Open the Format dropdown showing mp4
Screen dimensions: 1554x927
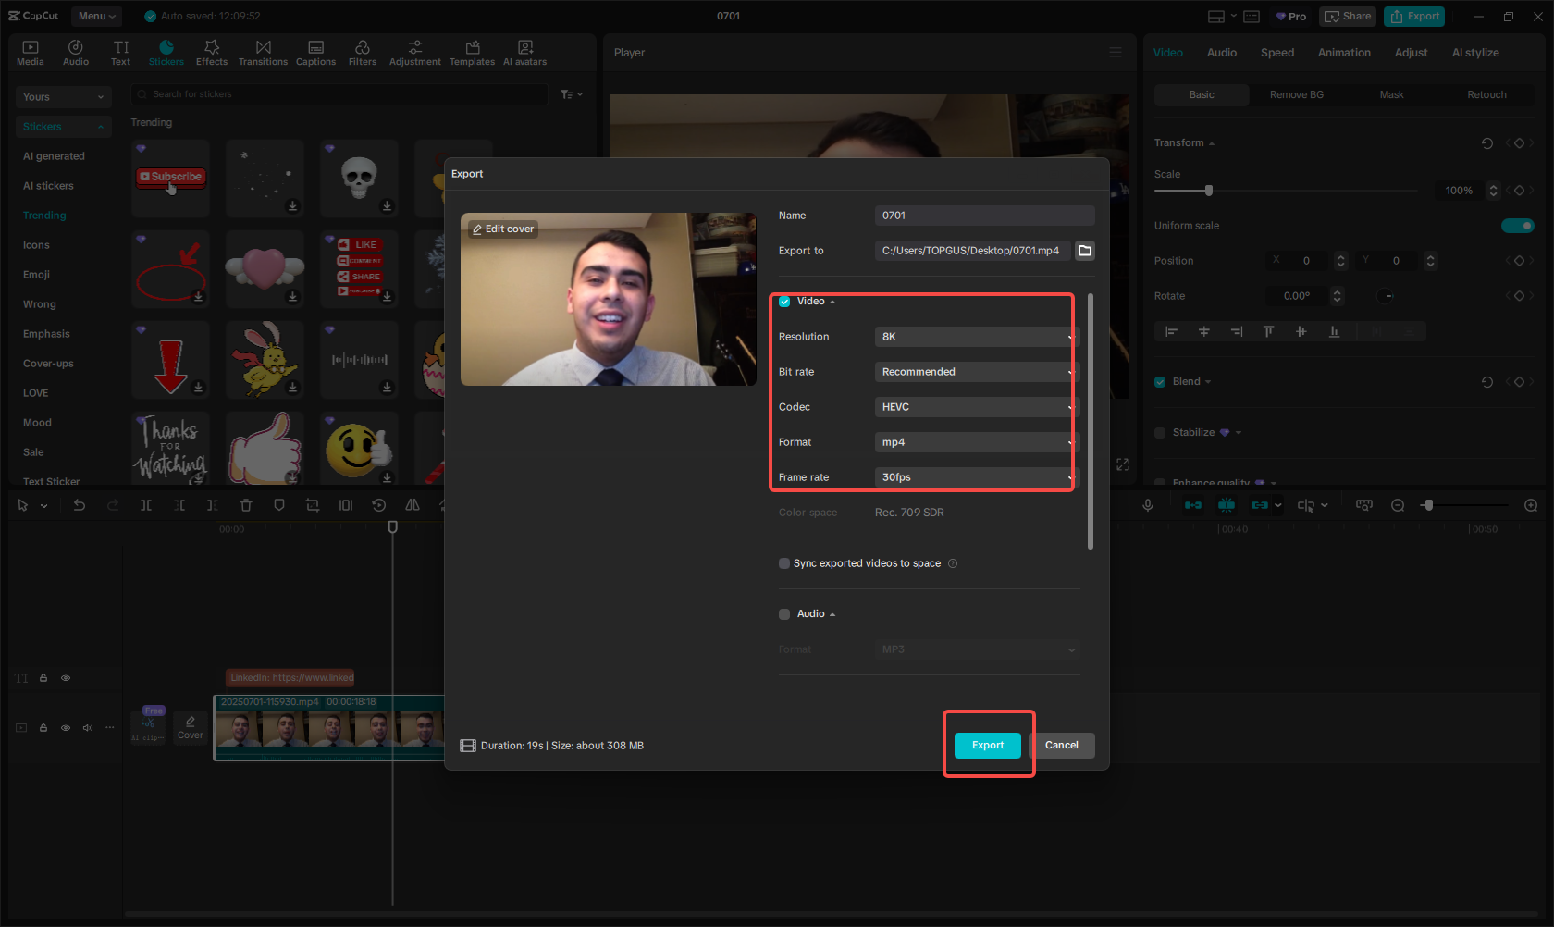pos(977,442)
